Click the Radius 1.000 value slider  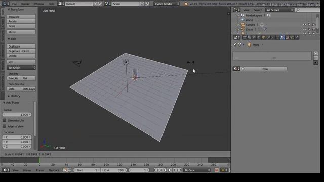(x=17, y=115)
